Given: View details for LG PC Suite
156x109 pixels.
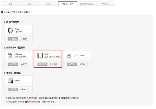Looking at the screenshot, I should click(x=83, y=64).
